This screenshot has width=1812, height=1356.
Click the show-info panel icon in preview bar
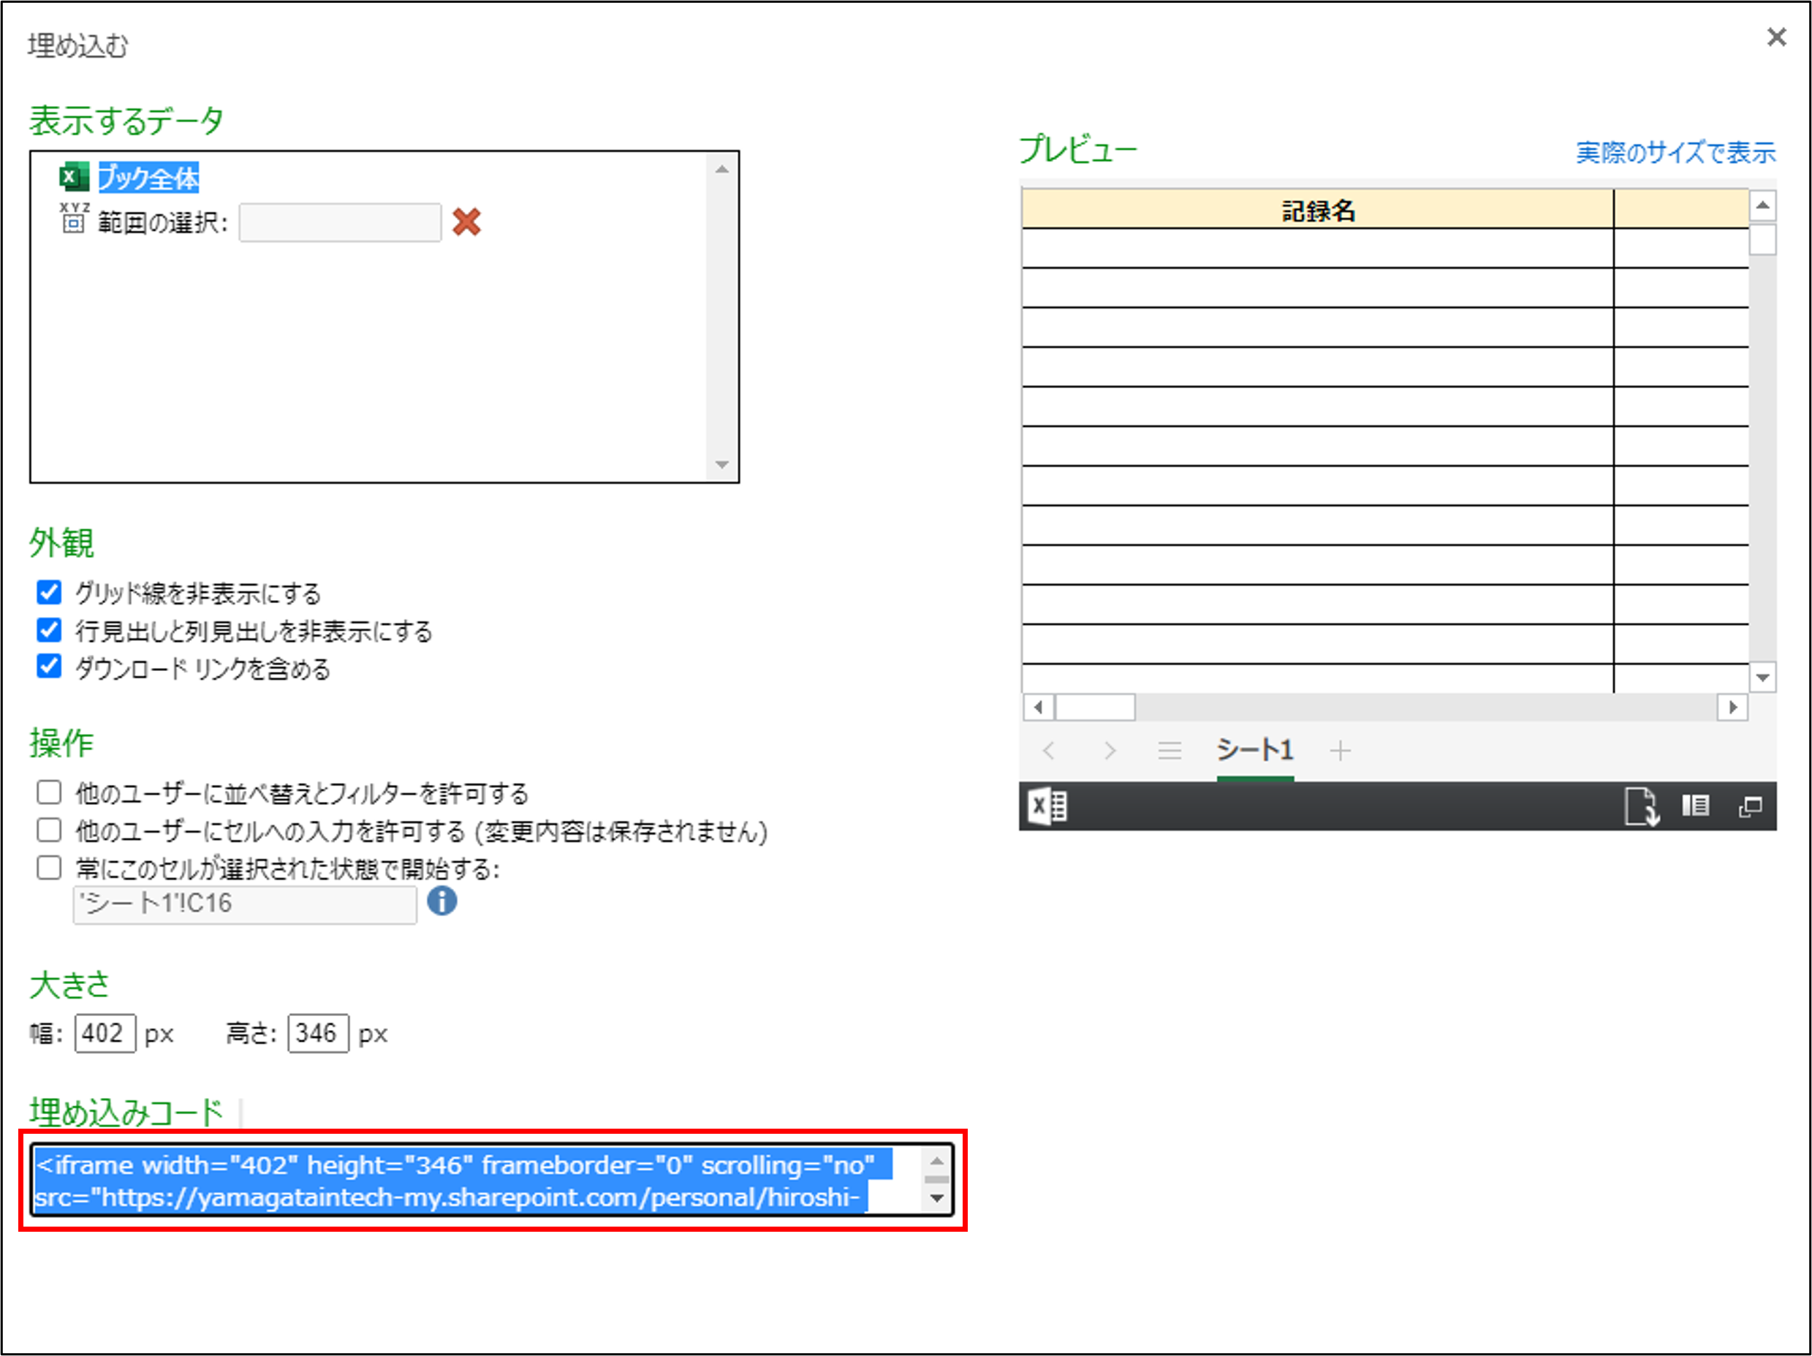pyautogui.click(x=1695, y=806)
